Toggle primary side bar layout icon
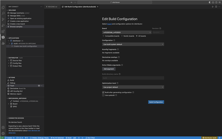The height and width of the screenshot is (139, 222). [210, 2]
